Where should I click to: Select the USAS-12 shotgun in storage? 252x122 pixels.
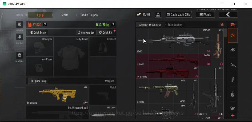pos(173,41)
